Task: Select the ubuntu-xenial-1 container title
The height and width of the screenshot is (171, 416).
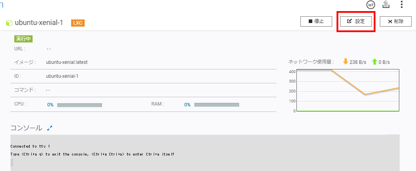Action: (39, 23)
